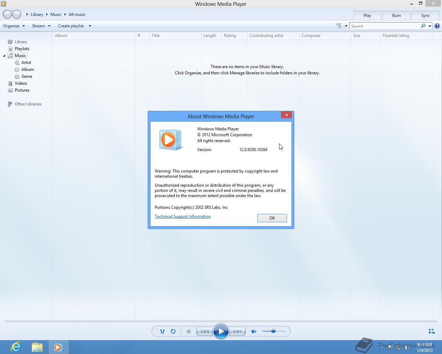The height and width of the screenshot is (354, 442).
Task: Expand the breadcrumb arrow before Library
Action: [x=27, y=15]
